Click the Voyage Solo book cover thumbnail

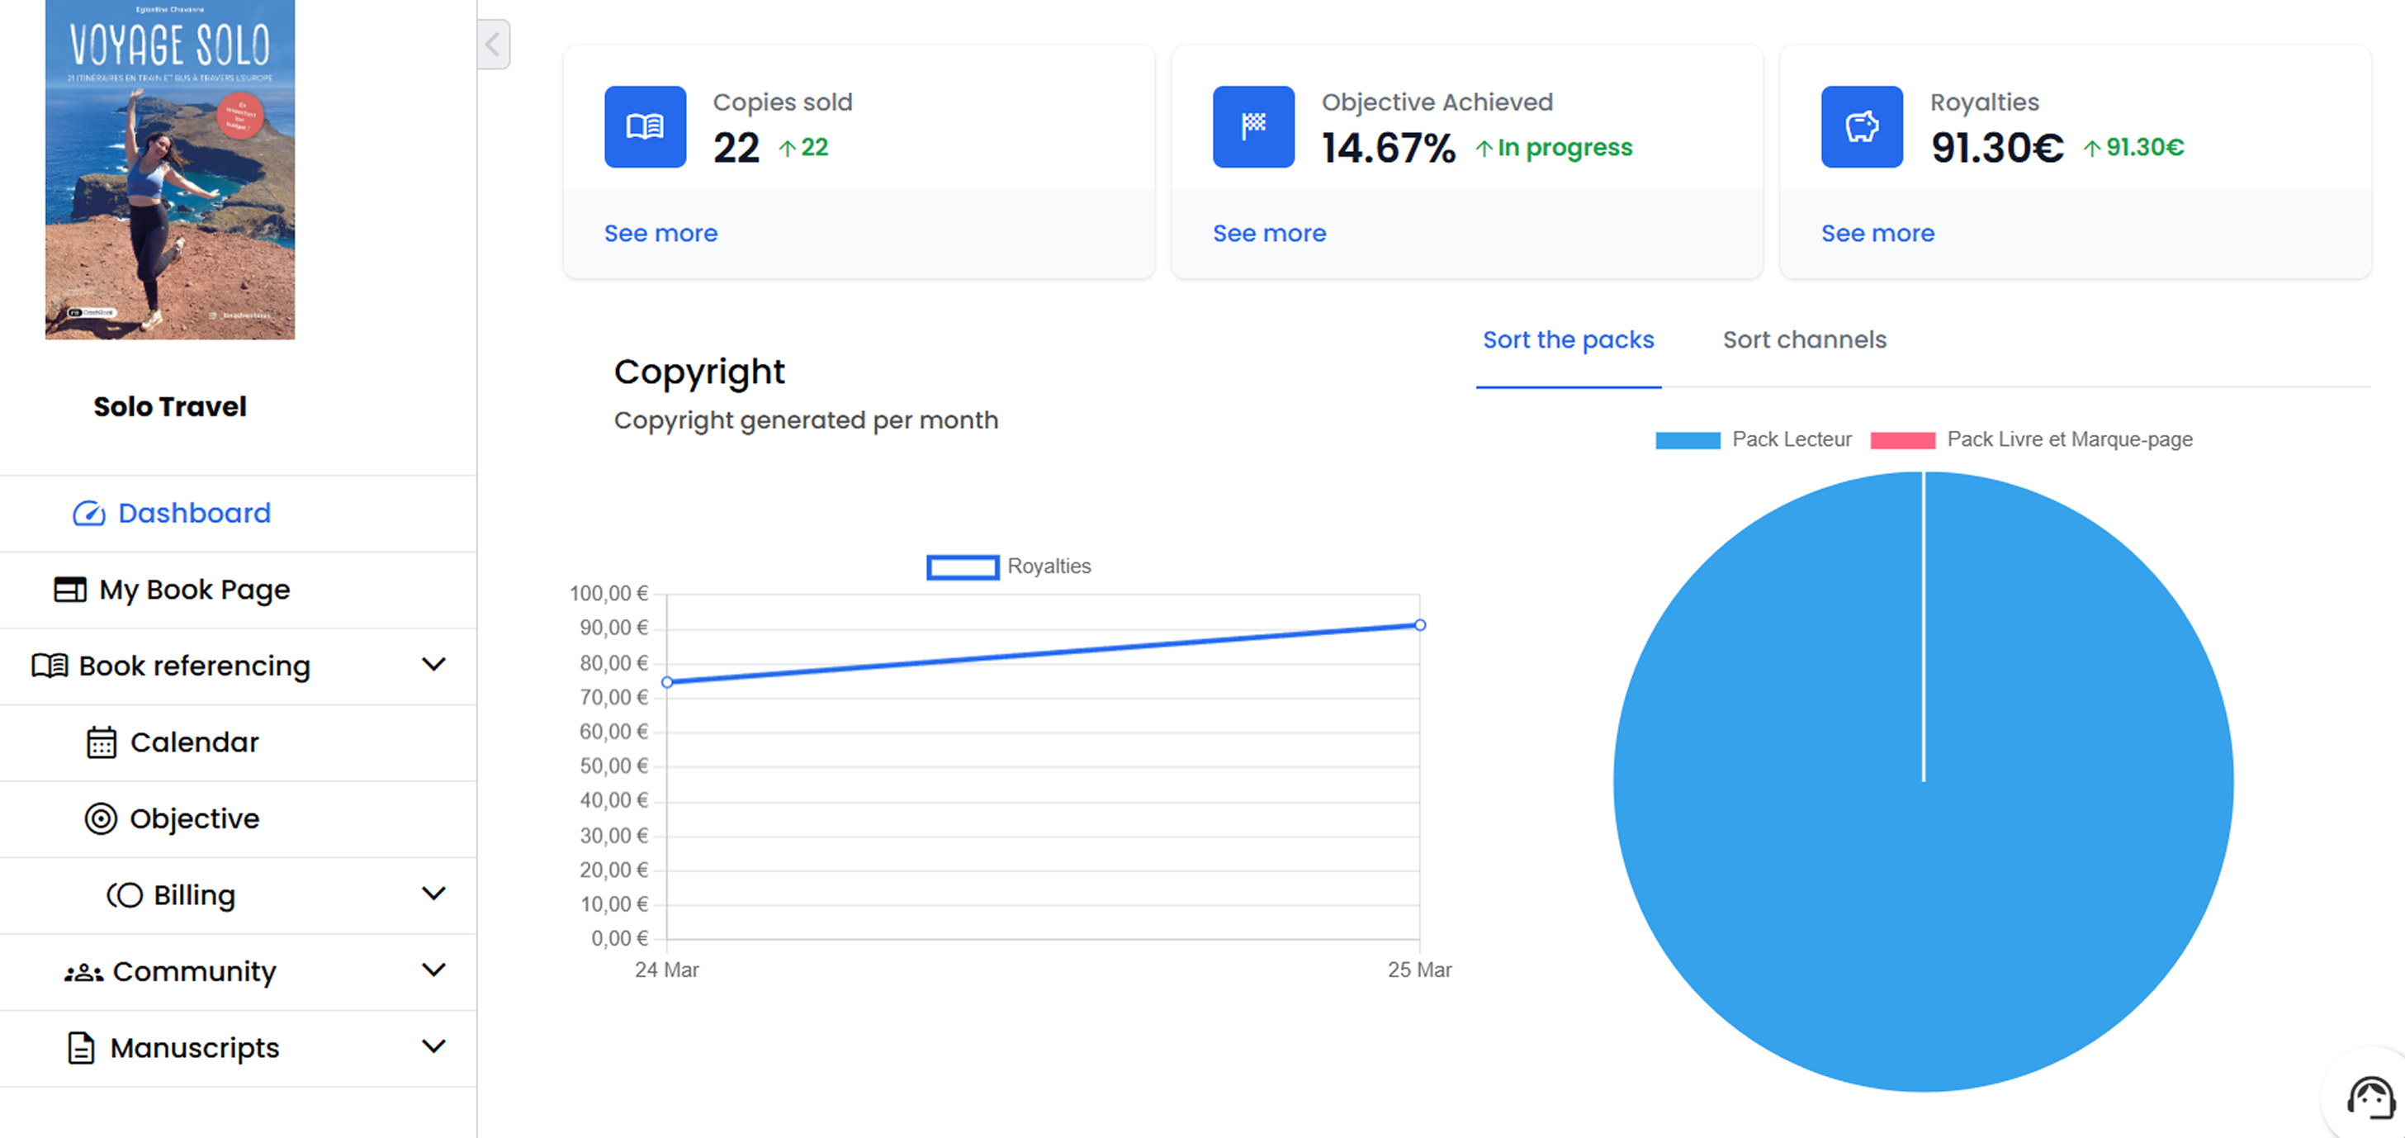click(x=170, y=169)
